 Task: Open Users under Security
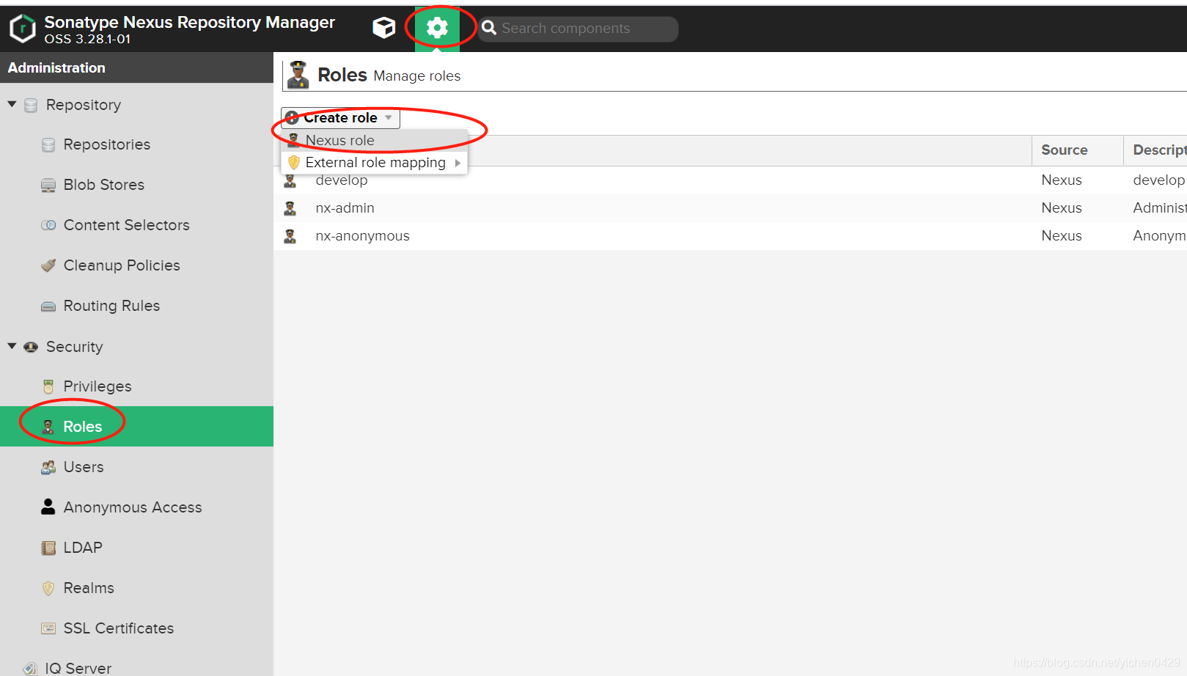(84, 467)
